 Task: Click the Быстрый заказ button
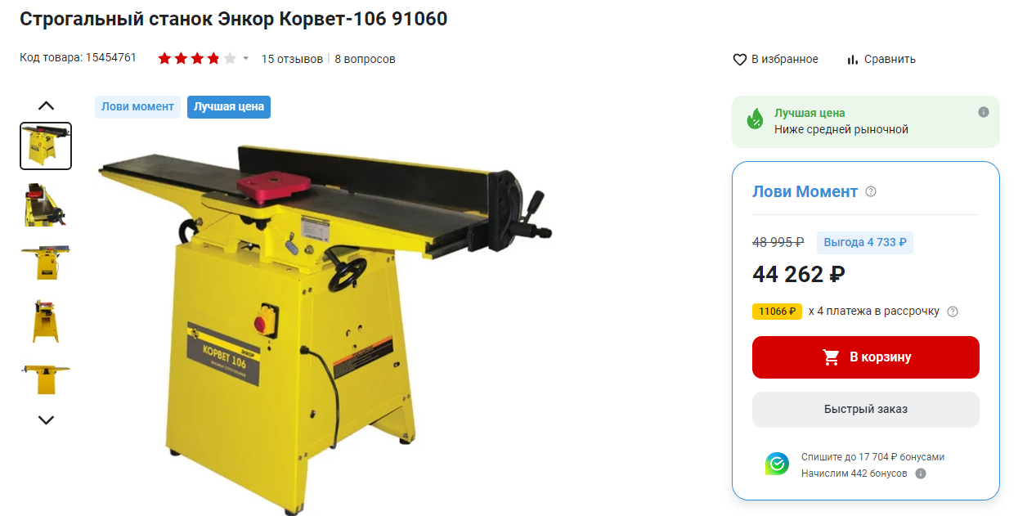coord(866,410)
